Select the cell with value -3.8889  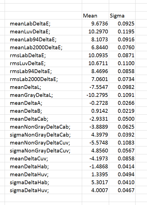(95, 127)
